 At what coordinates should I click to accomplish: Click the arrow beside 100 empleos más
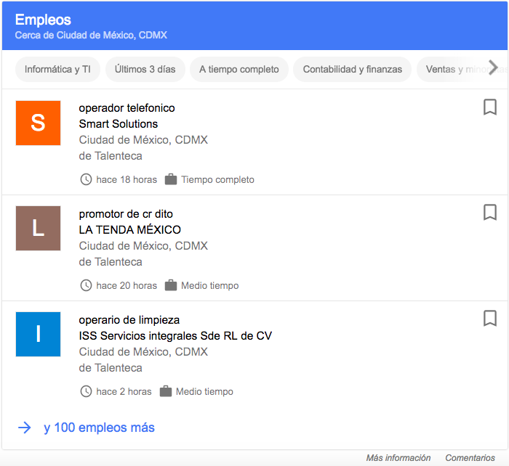[24, 428]
